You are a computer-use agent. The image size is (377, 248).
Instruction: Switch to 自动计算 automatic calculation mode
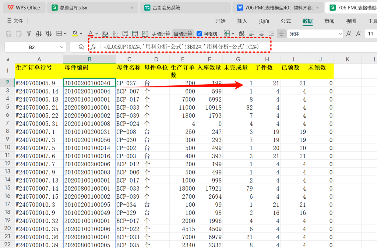183,34
